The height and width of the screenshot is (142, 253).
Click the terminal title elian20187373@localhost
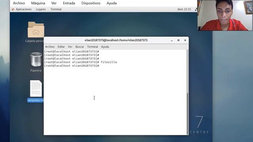pyautogui.click(x=116, y=40)
